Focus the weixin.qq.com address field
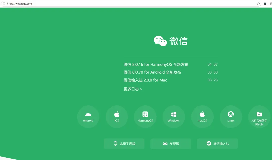 point(131,4)
